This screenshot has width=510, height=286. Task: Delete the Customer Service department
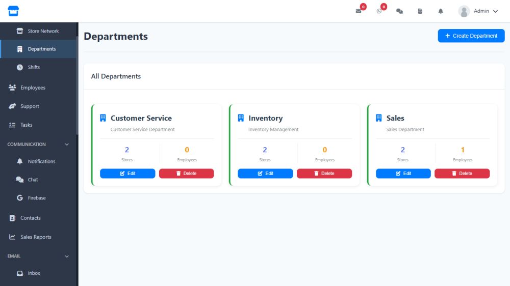(x=186, y=174)
